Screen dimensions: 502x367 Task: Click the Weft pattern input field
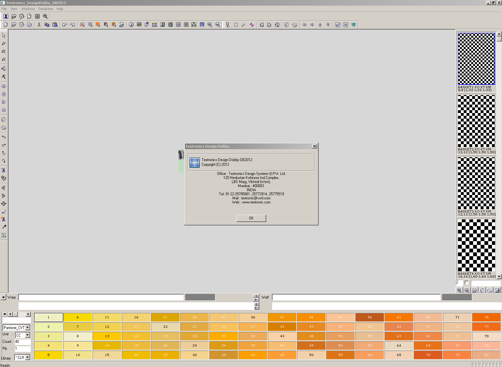356,297
